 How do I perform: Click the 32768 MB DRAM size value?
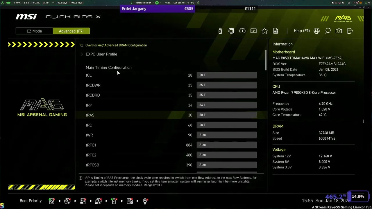(x=326, y=133)
